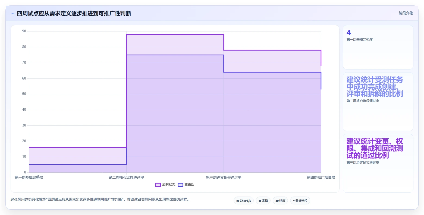Click the x-axis label 第四周推广准备度
This screenshot has width=424, height=215.
coord(321,177)
